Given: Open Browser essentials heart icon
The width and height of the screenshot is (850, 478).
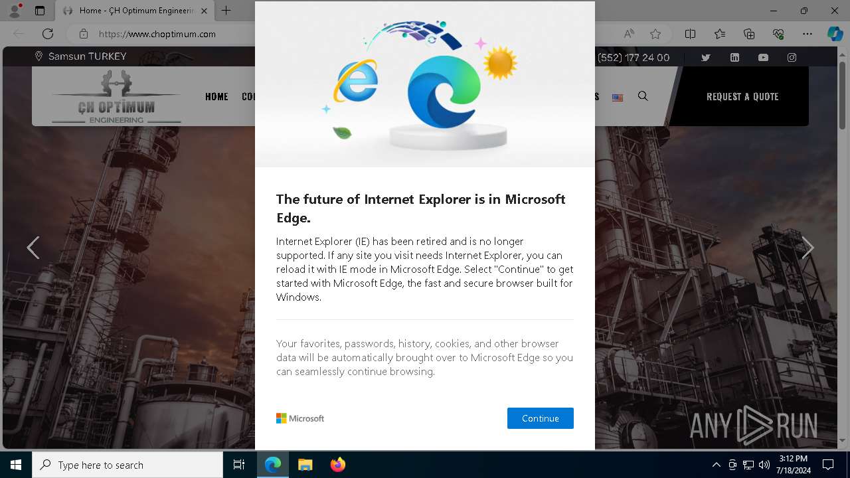Looking at the screenshot, I should click(778, 34).
